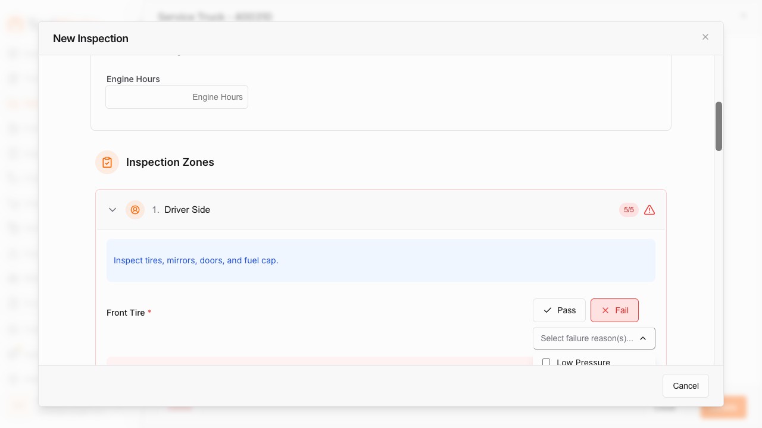Click the Front Tire field label
762x428 pixels.
[x=126, y=313]
